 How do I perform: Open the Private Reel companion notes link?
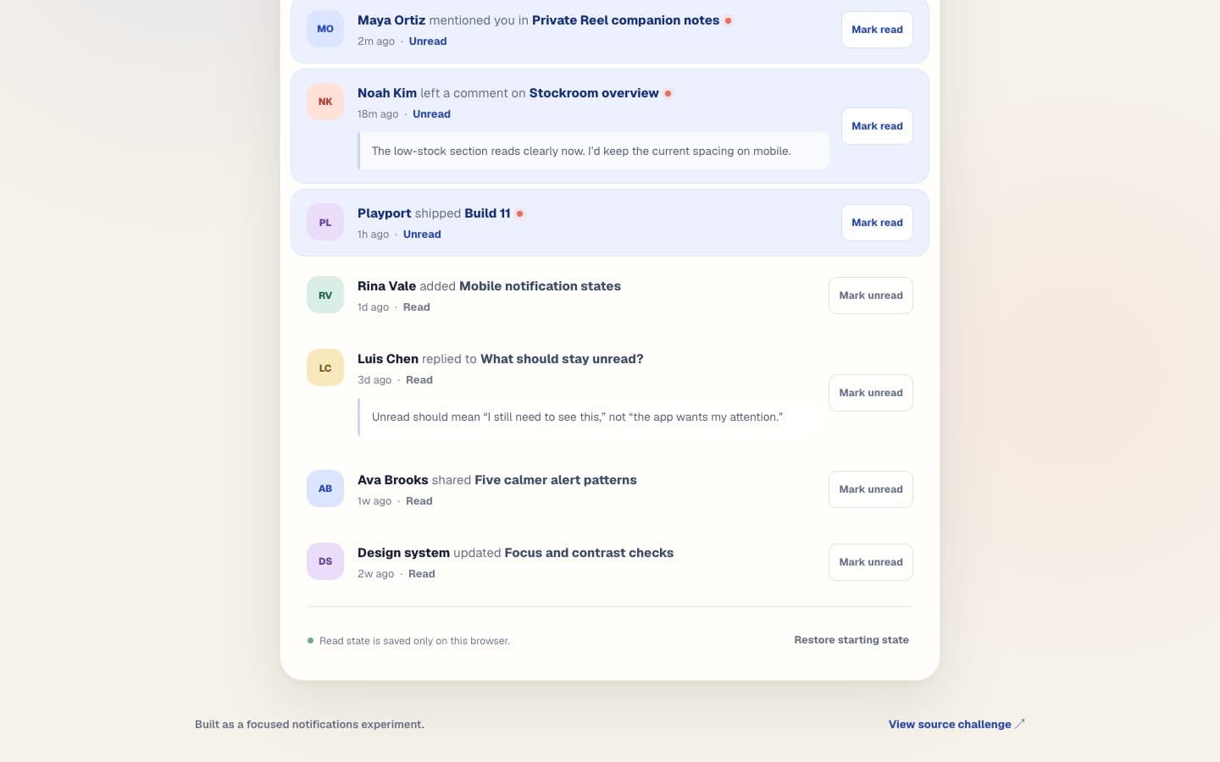[x=625, y=20]
